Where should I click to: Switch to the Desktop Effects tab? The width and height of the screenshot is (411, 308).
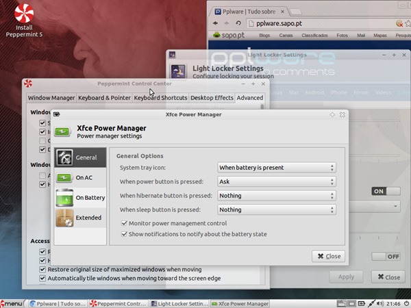[x=212, y=98]
